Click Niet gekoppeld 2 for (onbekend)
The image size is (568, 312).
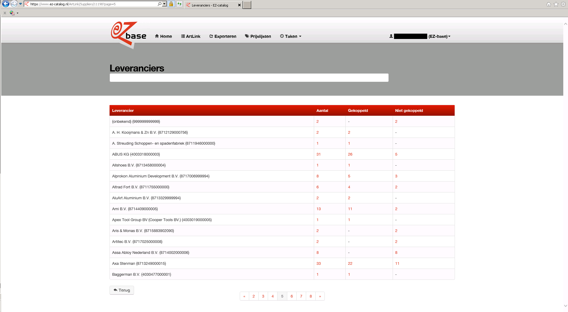coord(396,122)
